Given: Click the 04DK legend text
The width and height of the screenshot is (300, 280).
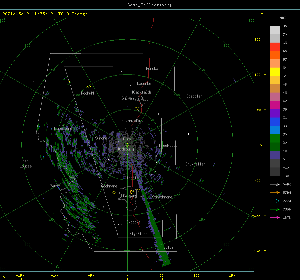Looking at the screenshot, I should (287, 184).
